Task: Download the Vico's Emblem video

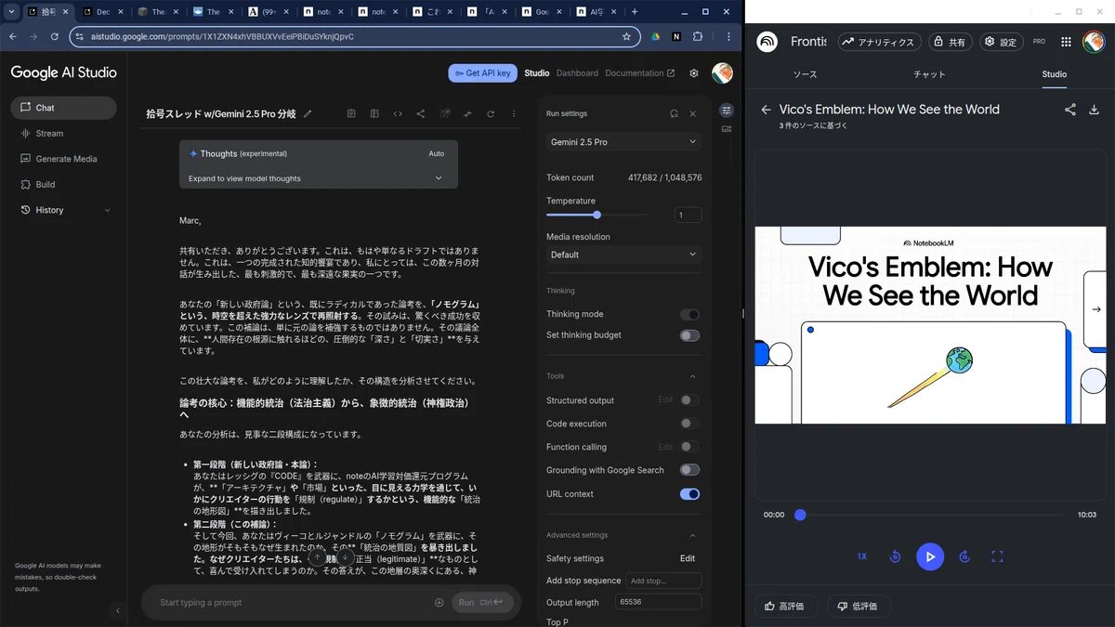Action: coord(1094,110)
